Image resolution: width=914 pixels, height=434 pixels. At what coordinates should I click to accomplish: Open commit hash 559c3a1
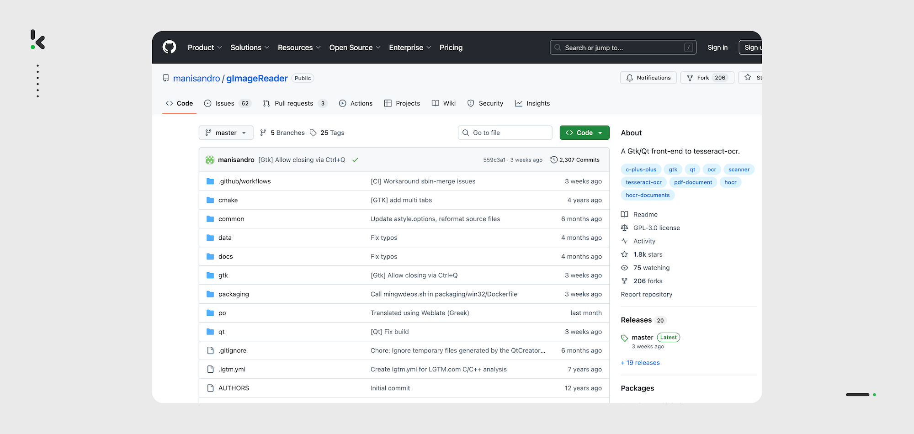(494, 160)
